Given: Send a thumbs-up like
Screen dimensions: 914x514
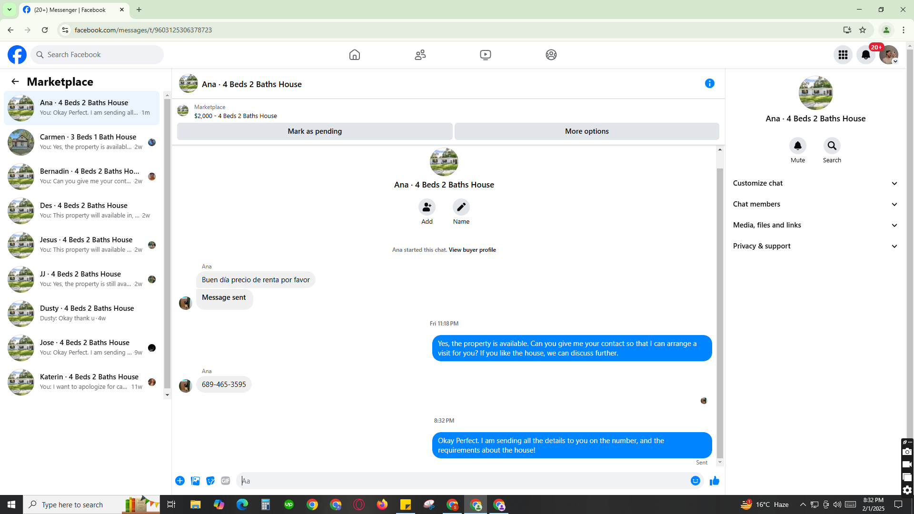Looking at the screenshot, I should tap(714, 481).
